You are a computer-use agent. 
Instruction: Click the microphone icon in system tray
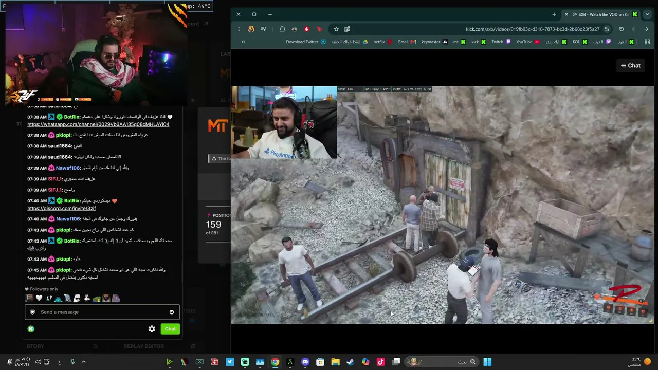point(72,362)
